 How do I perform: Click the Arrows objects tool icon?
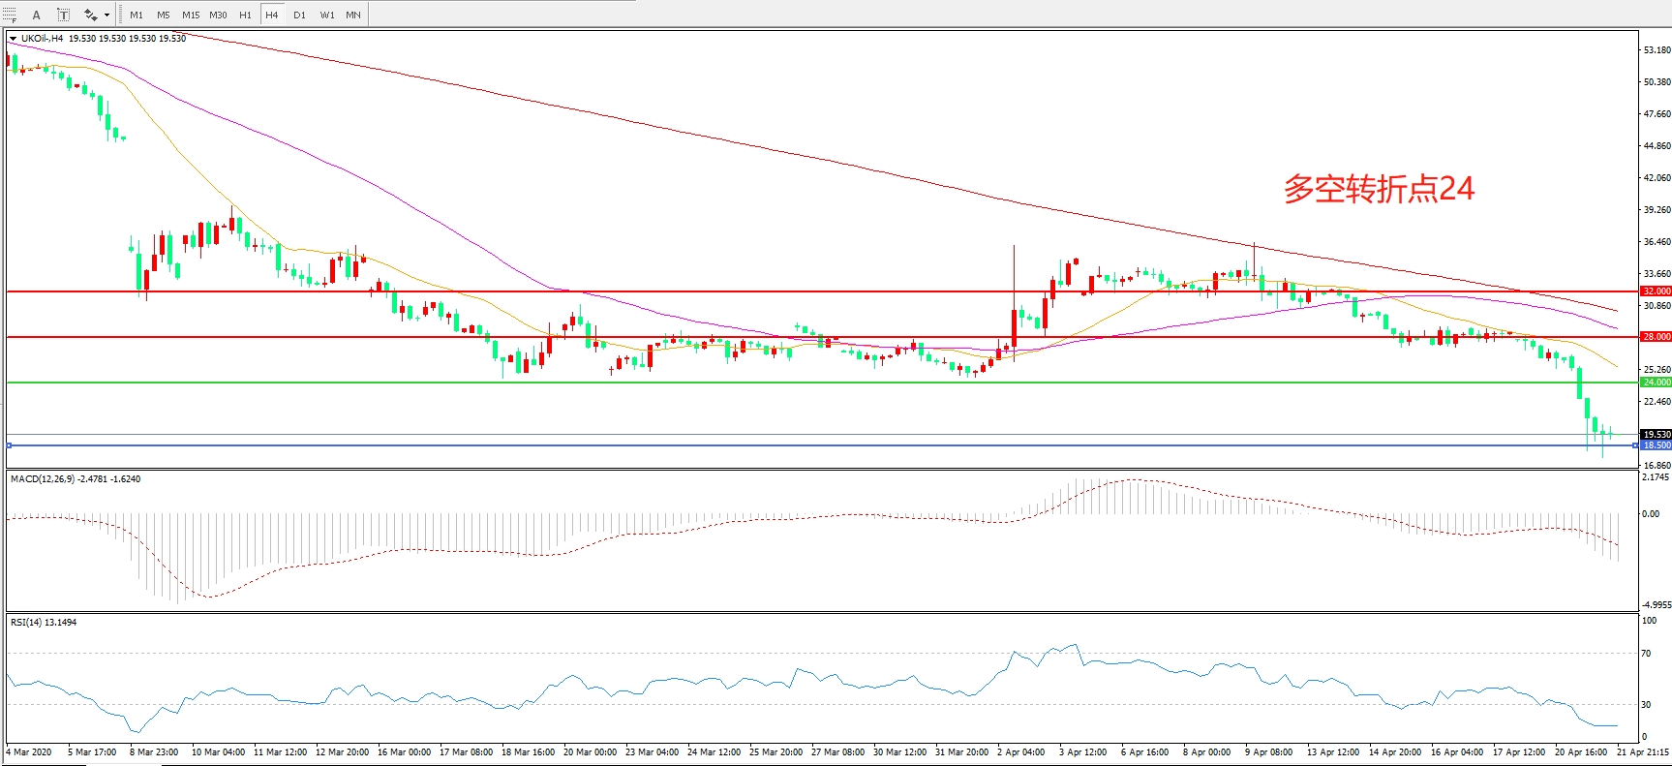(90, 15)
